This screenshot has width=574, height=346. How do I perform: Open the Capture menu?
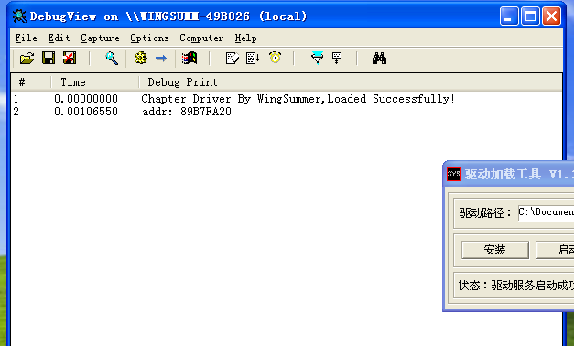point(100,38)
